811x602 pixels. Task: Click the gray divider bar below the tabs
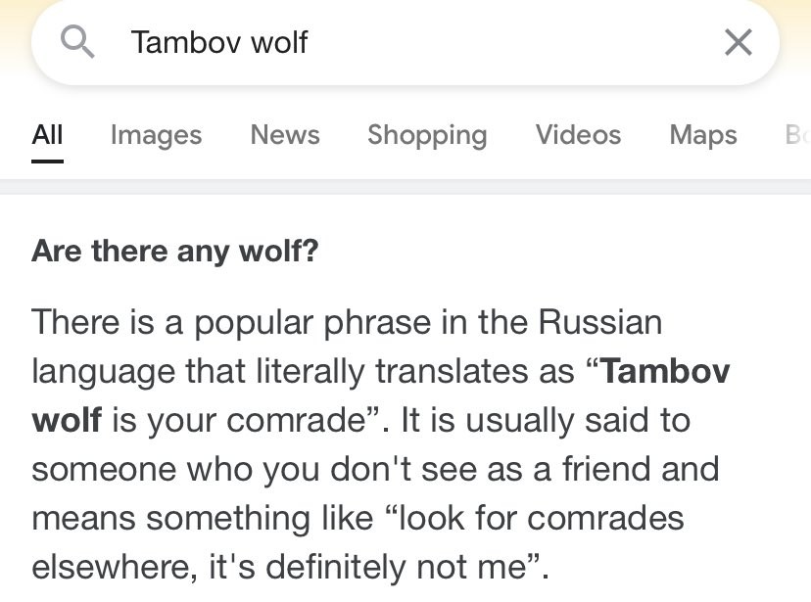pyautogui.click(x=405, y=187)
